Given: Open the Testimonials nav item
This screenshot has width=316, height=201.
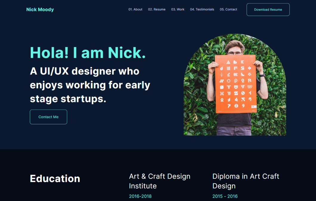Looking at the screenshot, I should (202, 10).
